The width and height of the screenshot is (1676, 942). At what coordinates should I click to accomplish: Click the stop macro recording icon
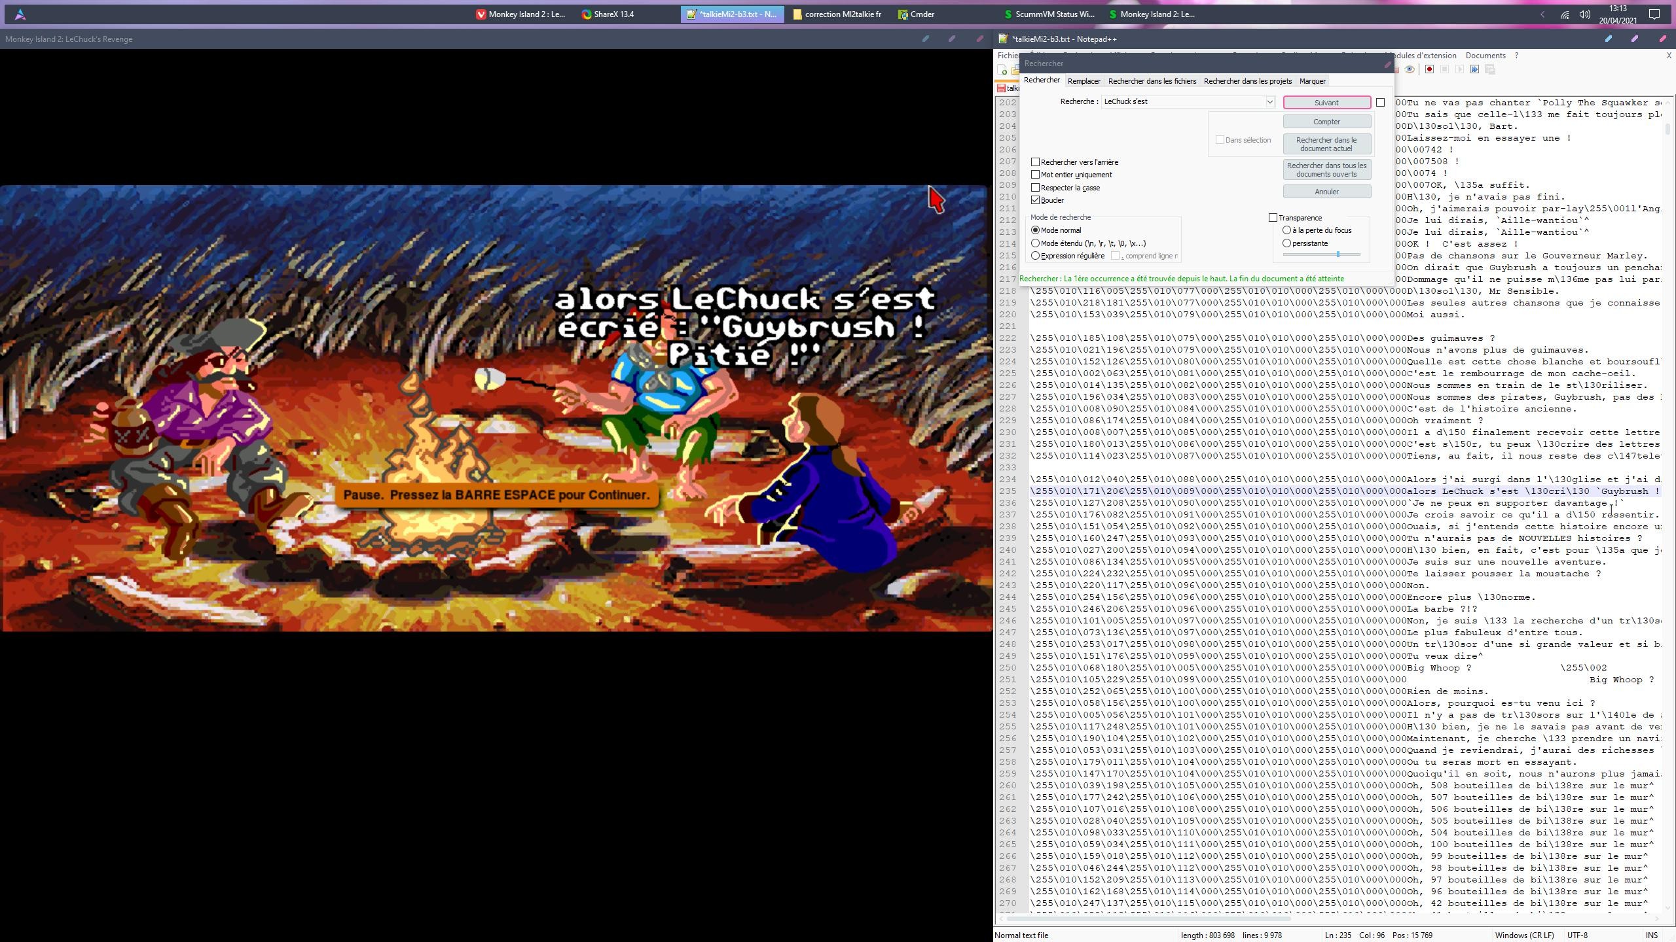(x=1444, y=69)
